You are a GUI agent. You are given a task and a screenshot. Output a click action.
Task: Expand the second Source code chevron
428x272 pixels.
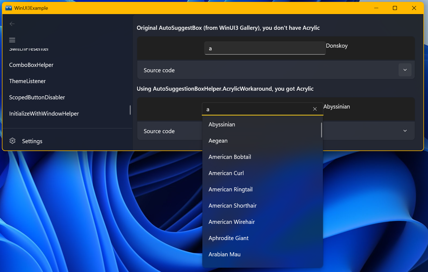pyautogui.click(x=405, y=131)
